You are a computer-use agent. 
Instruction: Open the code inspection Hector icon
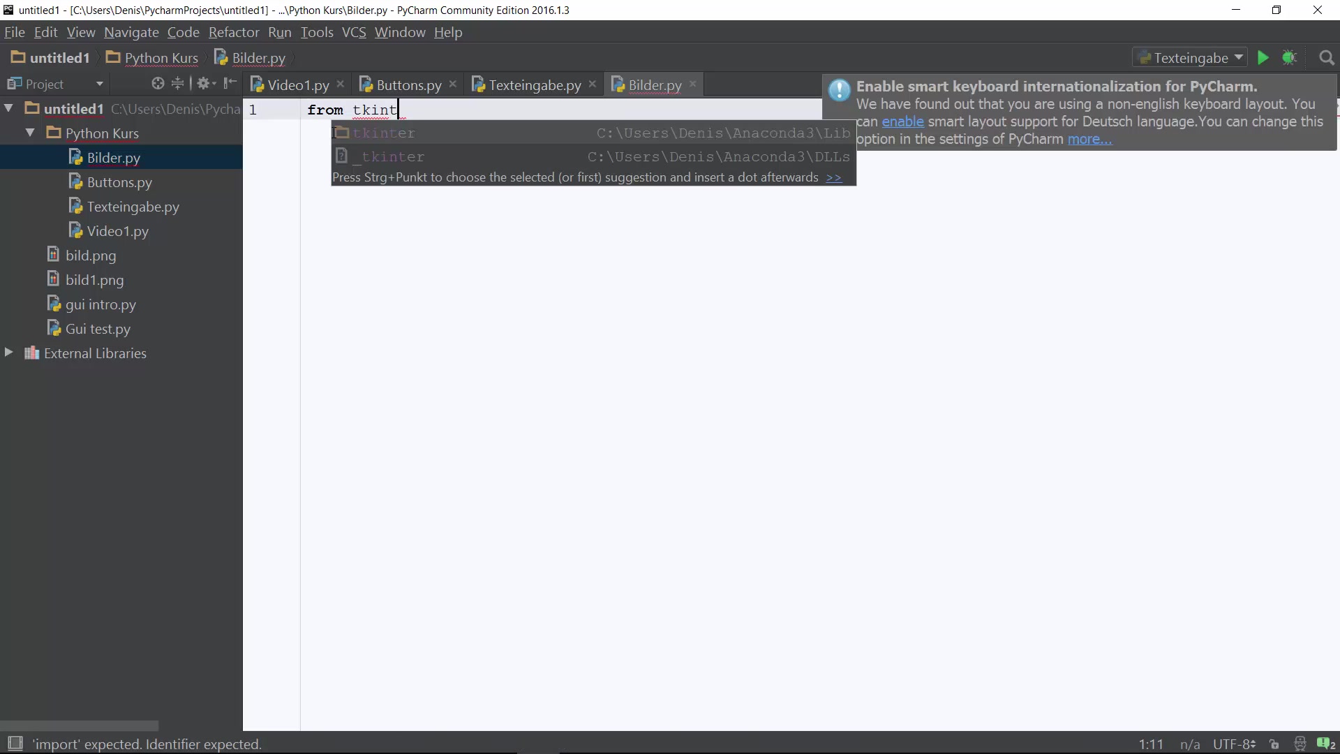[1300, 744]
